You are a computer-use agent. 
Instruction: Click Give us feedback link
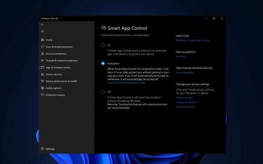185,72
